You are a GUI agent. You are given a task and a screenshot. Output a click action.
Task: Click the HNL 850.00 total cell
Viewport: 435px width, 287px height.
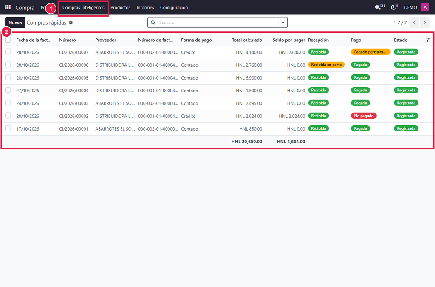coord(251,129)
